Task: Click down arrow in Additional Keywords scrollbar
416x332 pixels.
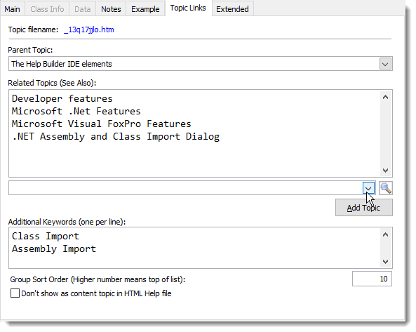Action: (386, 262)
